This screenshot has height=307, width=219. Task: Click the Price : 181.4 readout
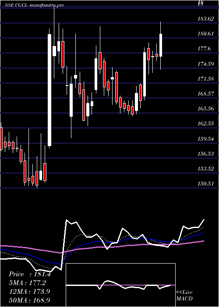30,274
